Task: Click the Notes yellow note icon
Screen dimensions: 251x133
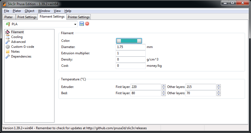Action: point(8,52)
